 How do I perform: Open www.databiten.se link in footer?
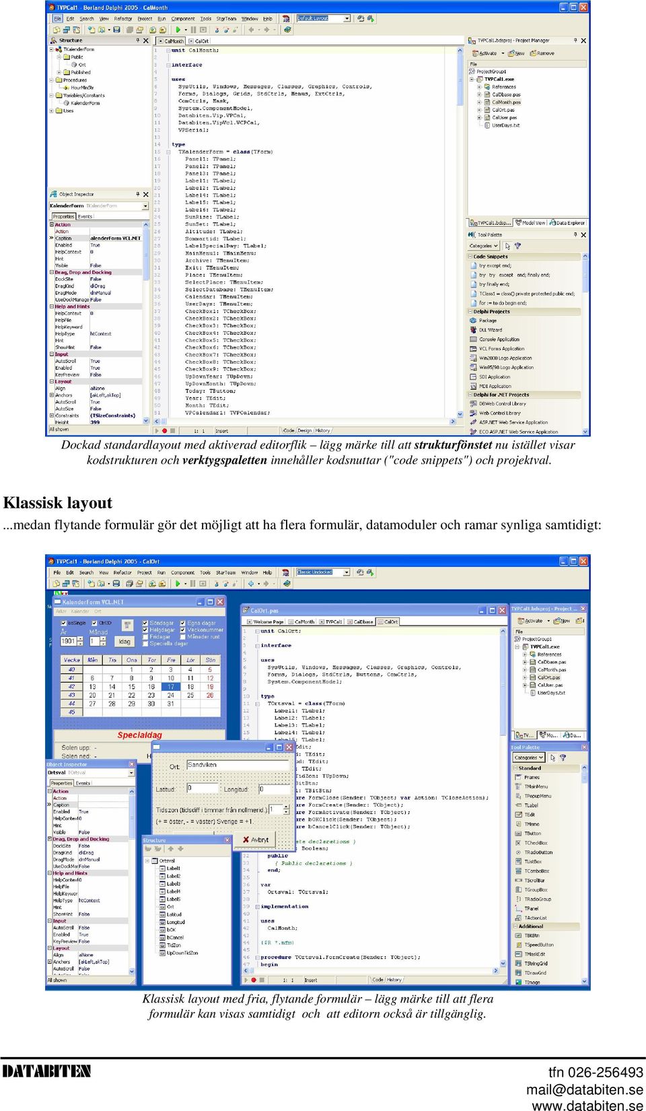587,1106
